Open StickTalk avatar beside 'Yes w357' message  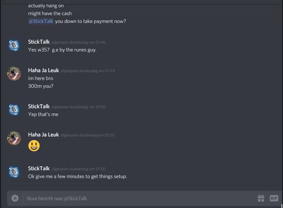click(14, 45)
